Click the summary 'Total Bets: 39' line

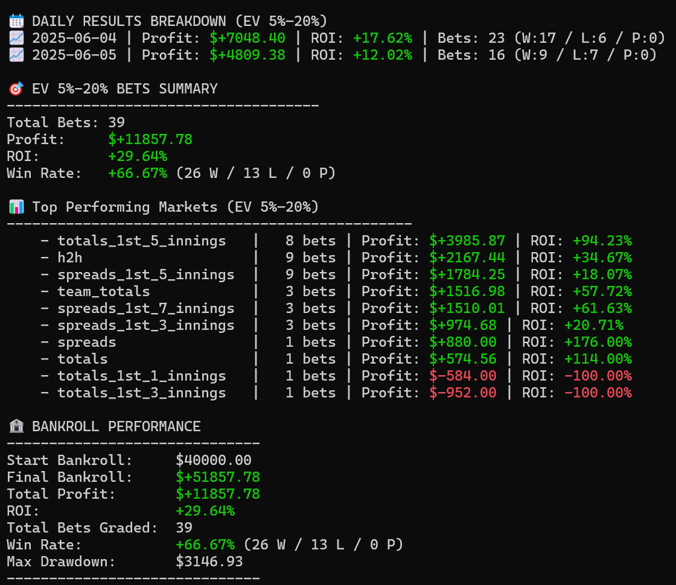point(66,122)
